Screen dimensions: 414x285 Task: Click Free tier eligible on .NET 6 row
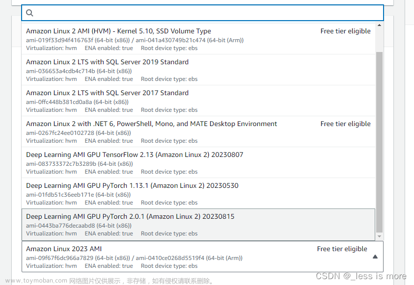coord(345,124)
